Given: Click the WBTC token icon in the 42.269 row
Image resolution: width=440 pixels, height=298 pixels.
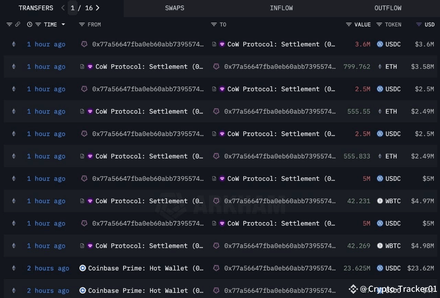Looking at the screenshot, I should pos(380,245).
